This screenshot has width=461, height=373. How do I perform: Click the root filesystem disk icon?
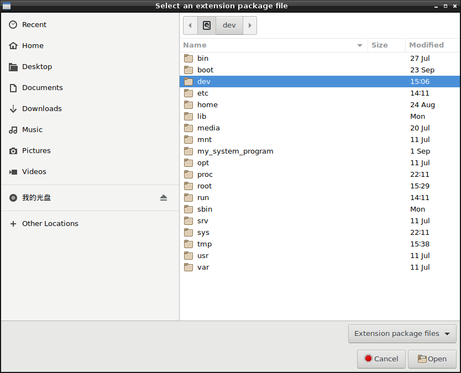(x=207, y=25)
